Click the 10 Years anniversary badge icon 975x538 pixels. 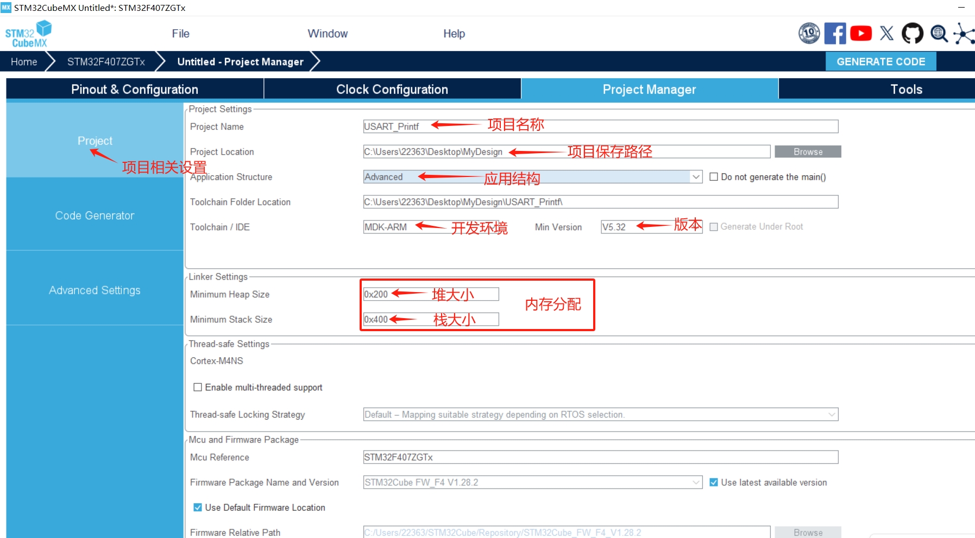(x=808, y=33)
